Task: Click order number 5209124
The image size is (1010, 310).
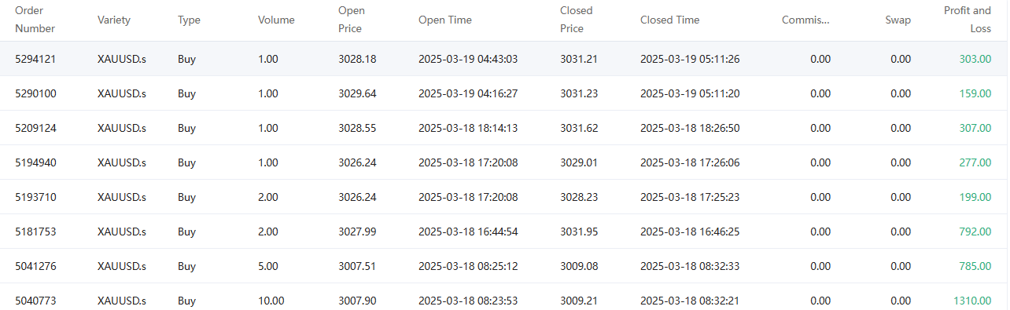Action: [x=35, y=128]
